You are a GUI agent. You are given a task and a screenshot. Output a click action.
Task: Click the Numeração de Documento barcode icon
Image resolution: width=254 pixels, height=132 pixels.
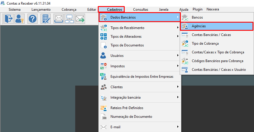pyautogui.click(x=104, y=117)
